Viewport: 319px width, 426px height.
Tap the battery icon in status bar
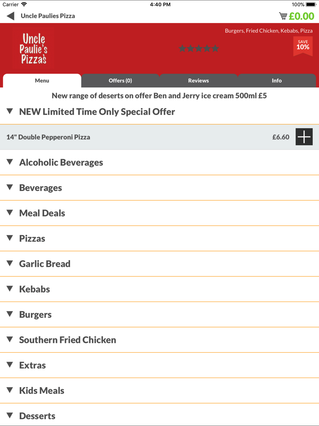tap(311, 4)
